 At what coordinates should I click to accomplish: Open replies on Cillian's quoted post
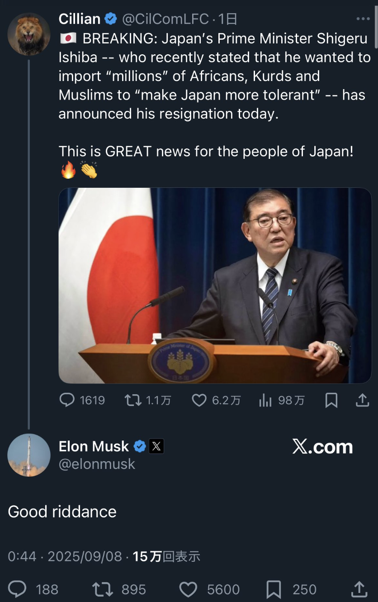pos(67,400)
